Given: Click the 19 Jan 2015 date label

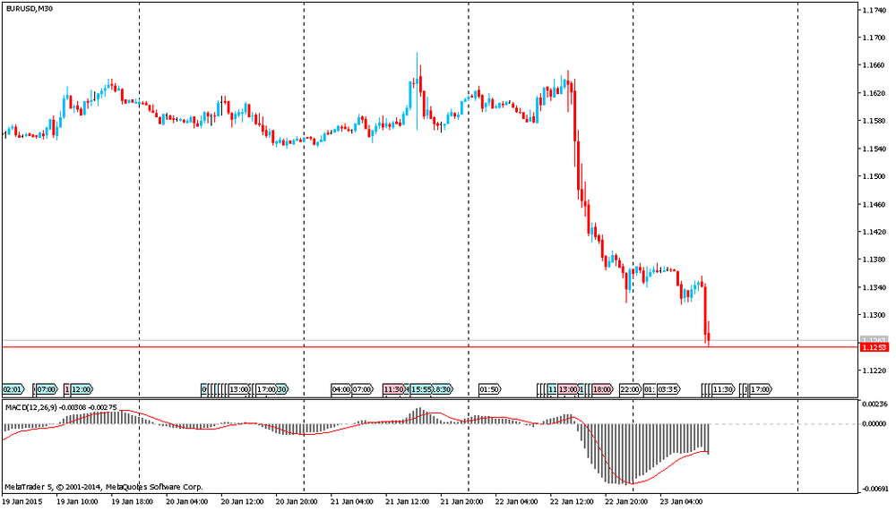Looking at the screenshot, I should (x=23, y=502).
